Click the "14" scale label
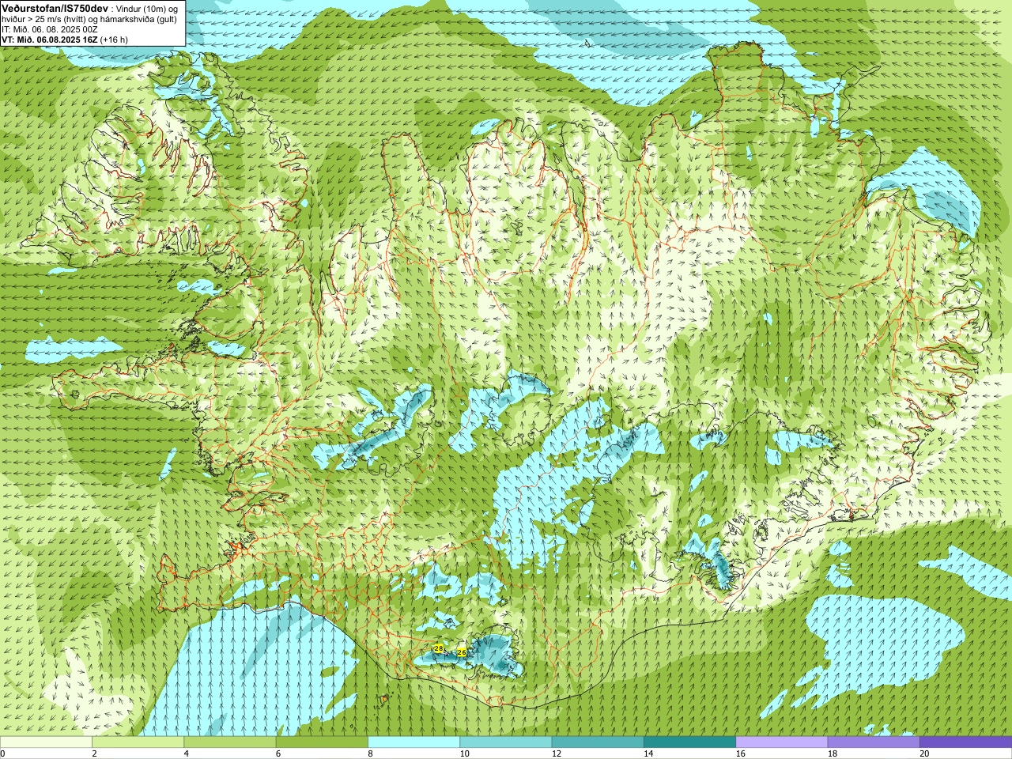The height and width of the screenshot is (759, 1012). tap(648, 753)
